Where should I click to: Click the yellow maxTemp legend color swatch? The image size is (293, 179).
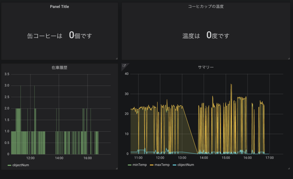(x=152, y=165)
